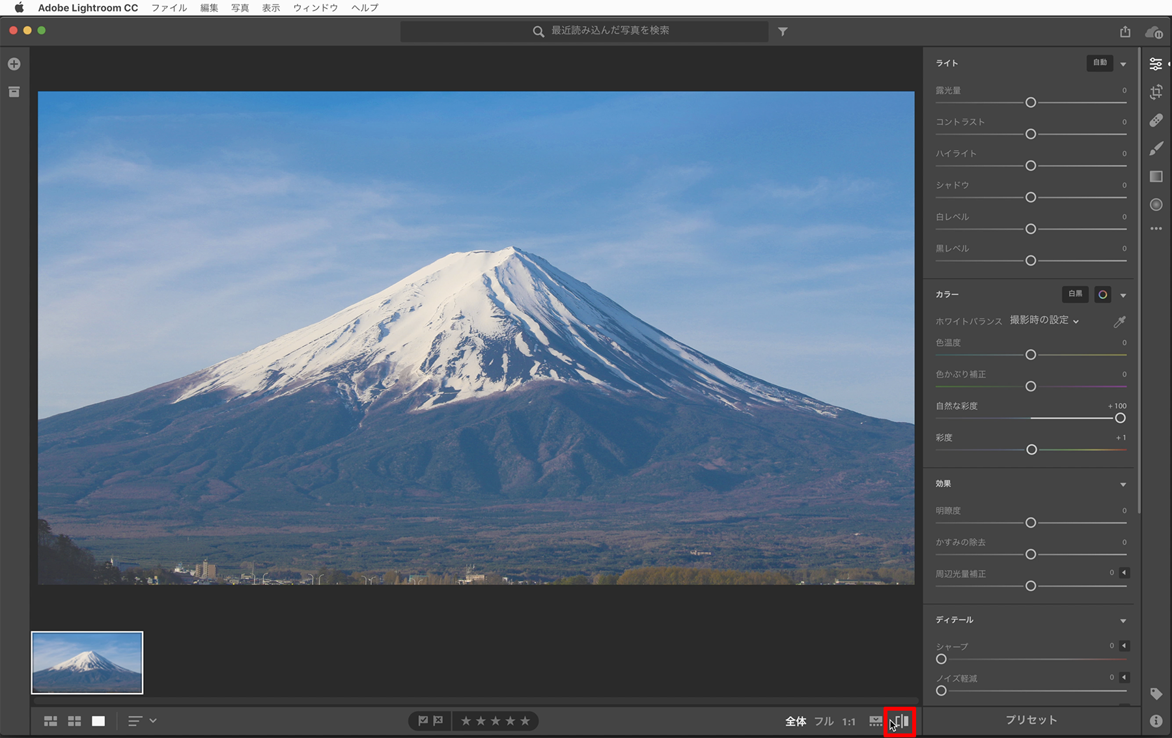1172x738 pixels.
Task: Select the Edit sliders panel icon
Action: point(1156,64)
